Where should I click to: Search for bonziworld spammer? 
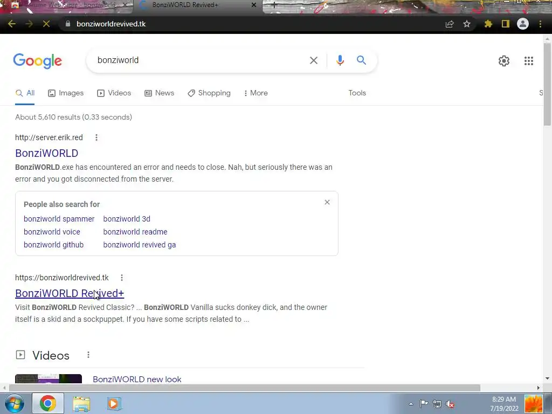(59, 219)
